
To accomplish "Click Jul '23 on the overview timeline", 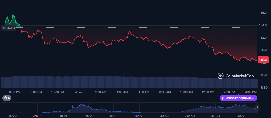I will click(x=165, y=116).
